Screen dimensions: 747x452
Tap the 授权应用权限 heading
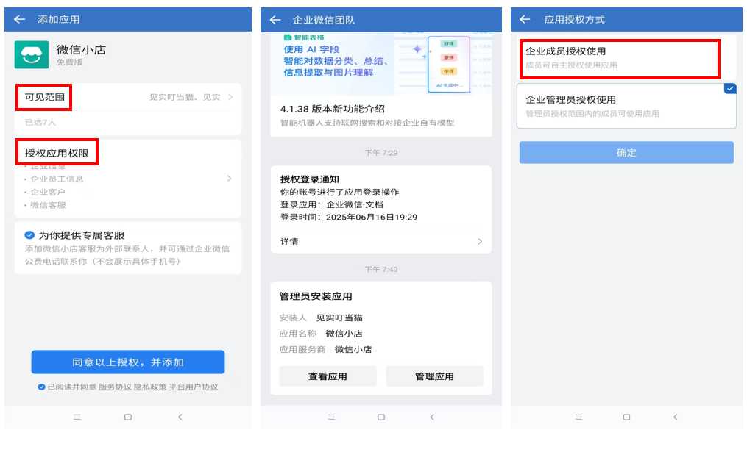click(x=57, y=153)
